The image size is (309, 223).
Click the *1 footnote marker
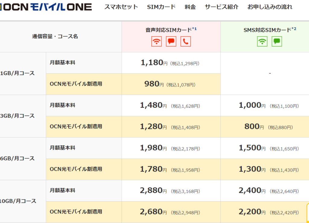pos(194,29)
